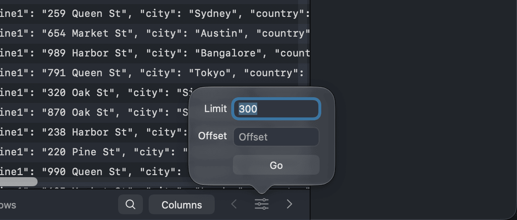Select the row with "990 Queen St"
The width and height of the screenshot is (517, 220).
[94, 171]
